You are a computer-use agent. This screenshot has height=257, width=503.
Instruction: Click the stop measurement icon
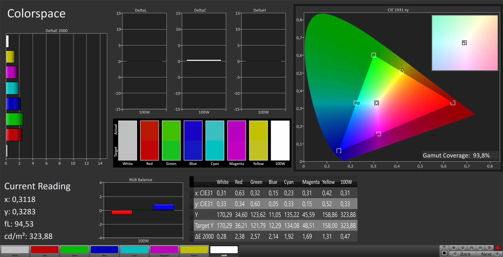(x=454, y=248)
